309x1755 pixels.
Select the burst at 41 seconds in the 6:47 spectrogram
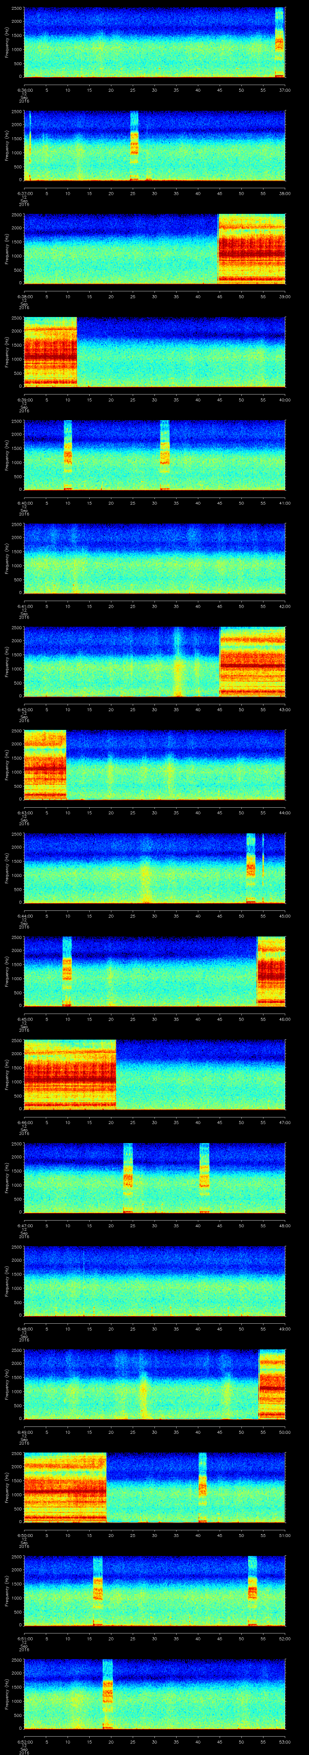[x=204, y=1178]
